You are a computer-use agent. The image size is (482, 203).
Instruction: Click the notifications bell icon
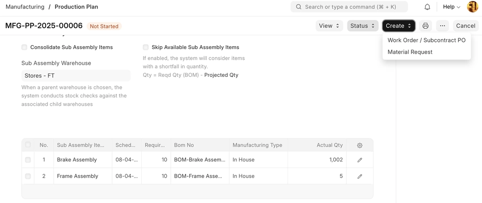point(427,7)
